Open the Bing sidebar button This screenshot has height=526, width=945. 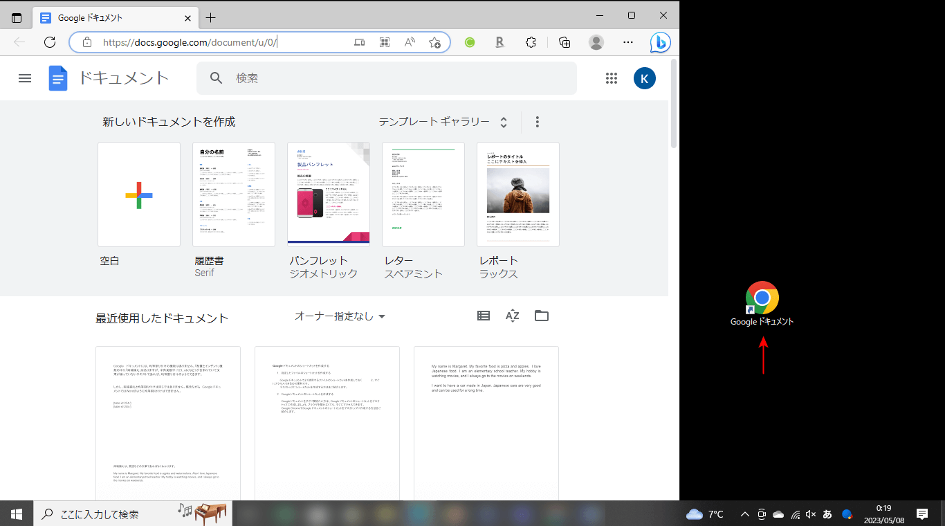660,42
